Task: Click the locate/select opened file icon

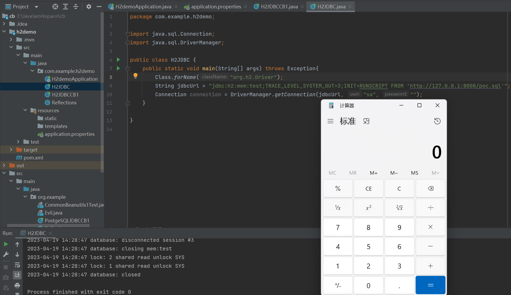Action: coord(55,7)
